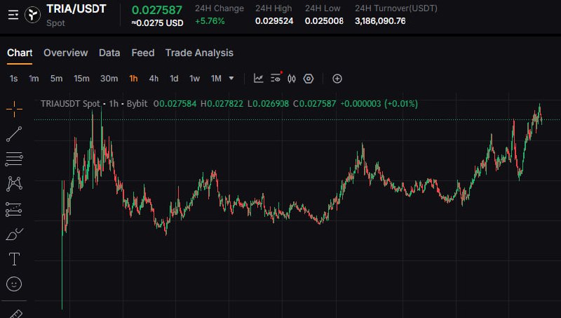The image size is (561, 318).
Task: Select the 1h timeframe
Action: 133,79
